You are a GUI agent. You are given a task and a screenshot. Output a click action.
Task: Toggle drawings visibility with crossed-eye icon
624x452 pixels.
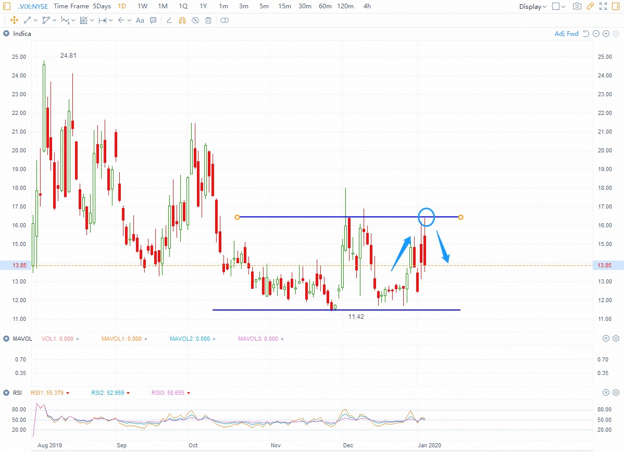[195, 20]
